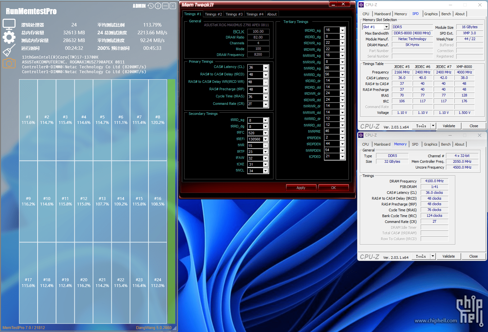
Task: Click ADMIN label in RunMemtestPro header
Action: (x=139, y=6)
